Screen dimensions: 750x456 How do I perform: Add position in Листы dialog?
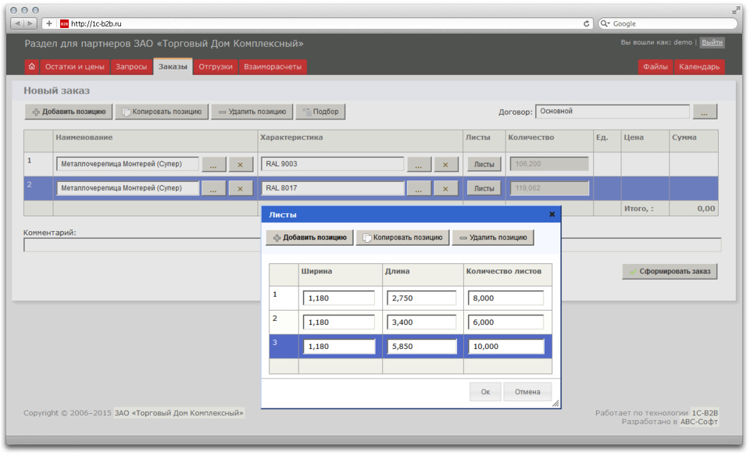(310, 237)
